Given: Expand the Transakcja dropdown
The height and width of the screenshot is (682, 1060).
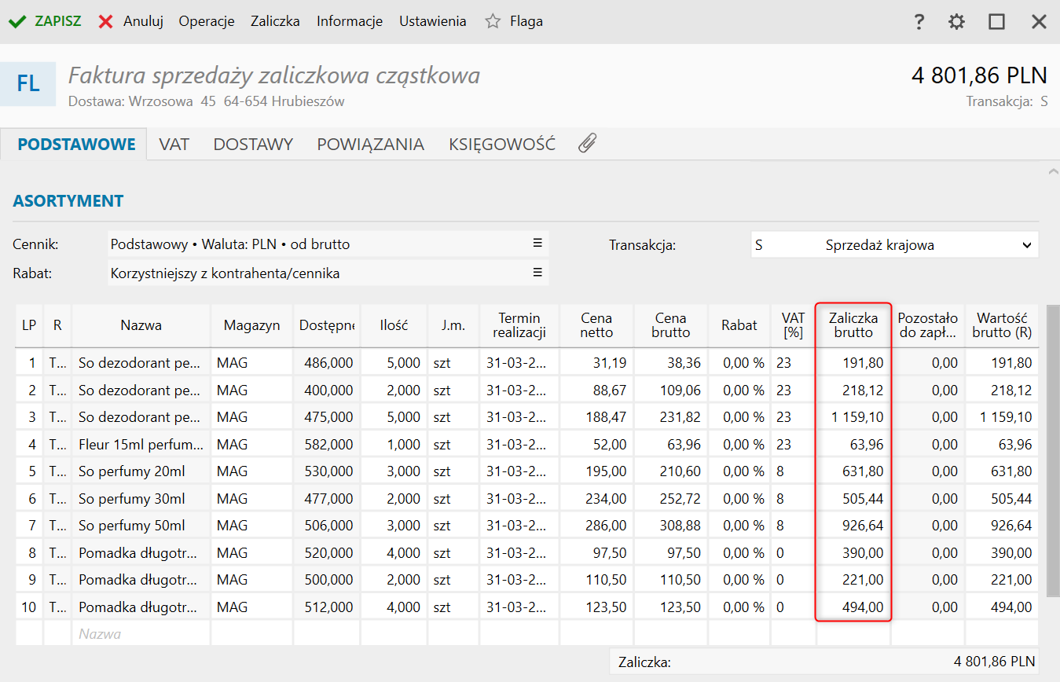Looking at the screenshot, I should click(x=1025, y=245).
